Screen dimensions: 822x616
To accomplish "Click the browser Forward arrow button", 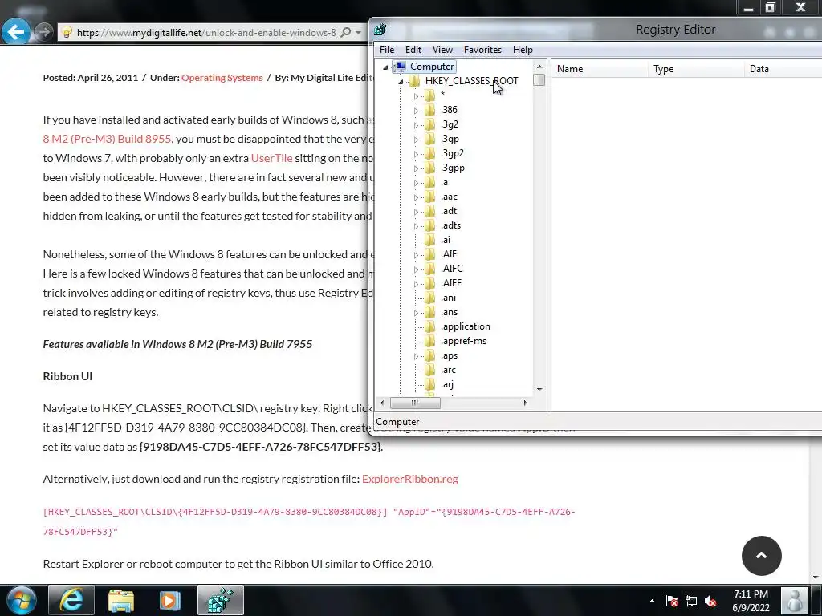I will pos(44,32).
